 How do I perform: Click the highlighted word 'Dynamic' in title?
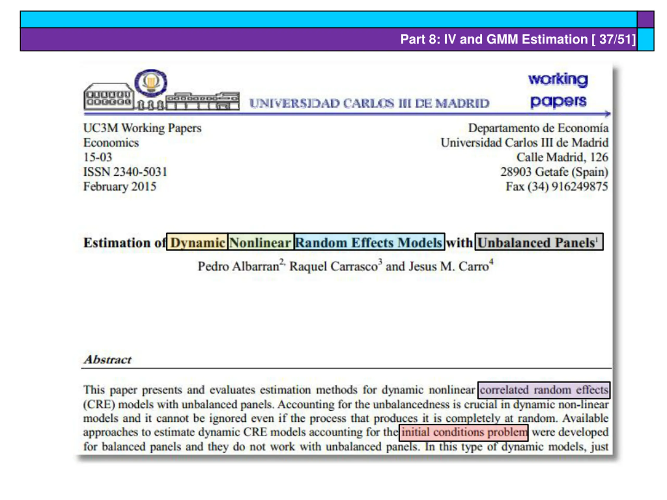[197, 242]
